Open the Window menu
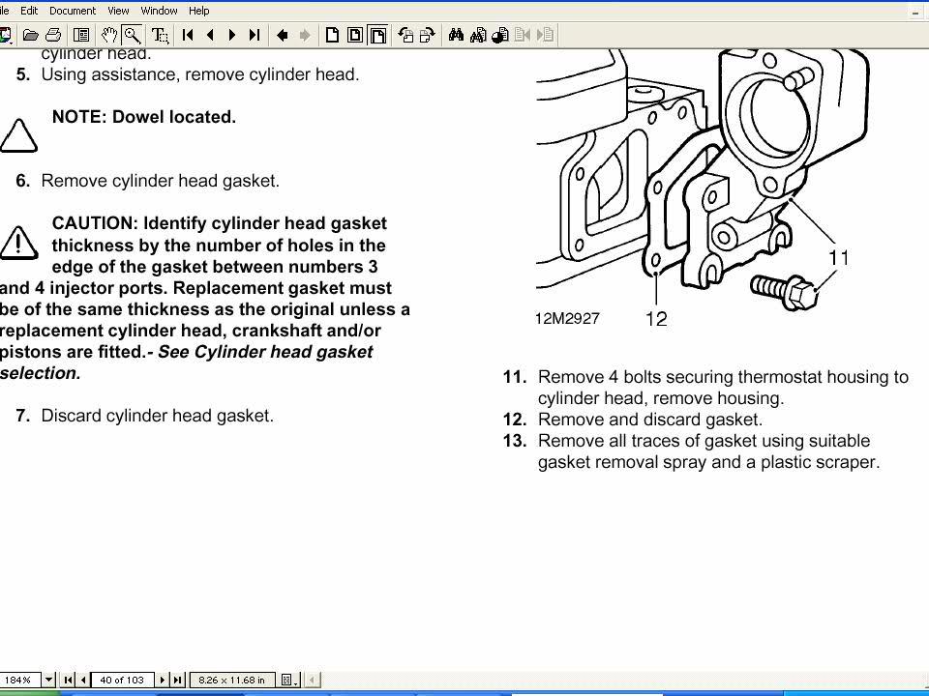 [159, 11]
